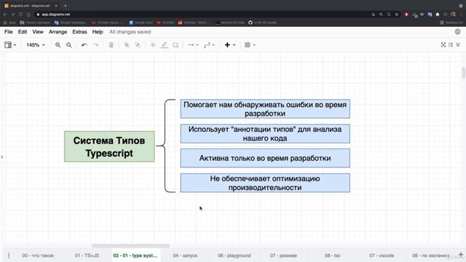Open the YouTube bookmark

pyautogui.click(x=165, y=23)
